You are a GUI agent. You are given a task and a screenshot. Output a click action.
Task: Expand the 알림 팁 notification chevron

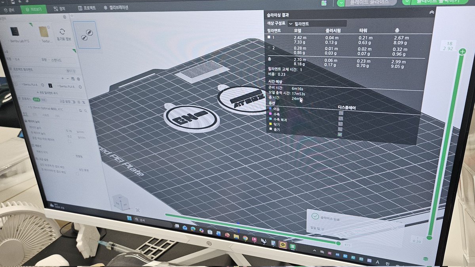point(323,229)
